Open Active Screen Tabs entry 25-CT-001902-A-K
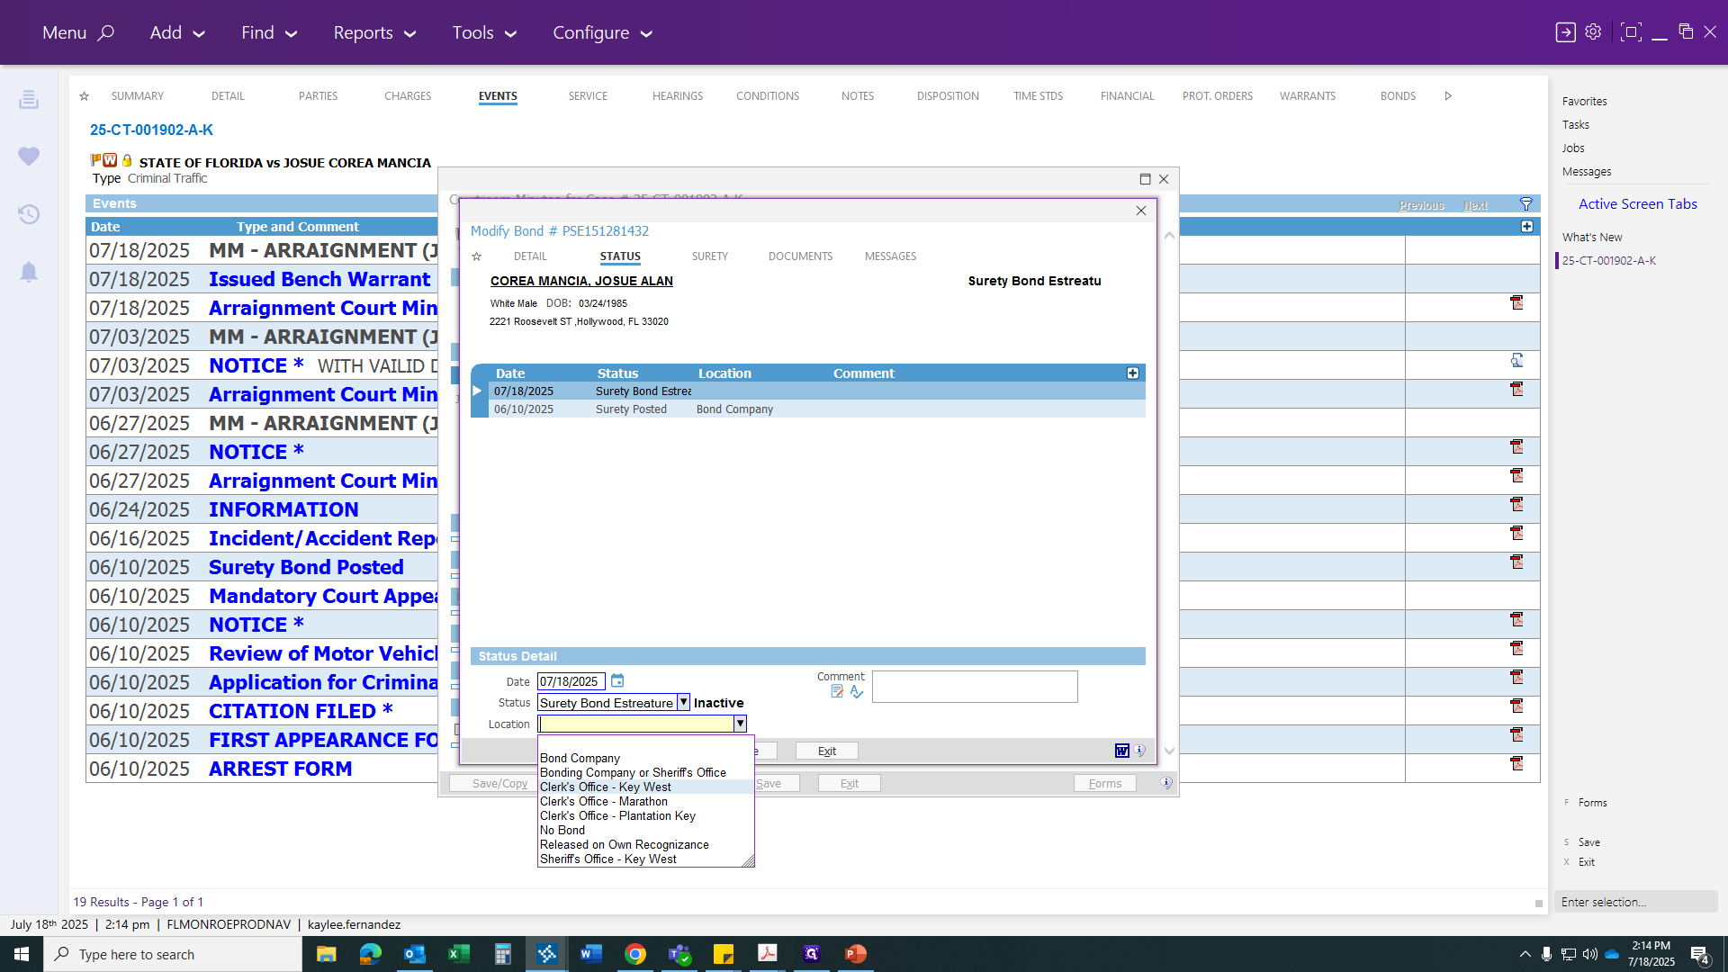This screenshot has height=972, width=1728. pos(1608,261)
